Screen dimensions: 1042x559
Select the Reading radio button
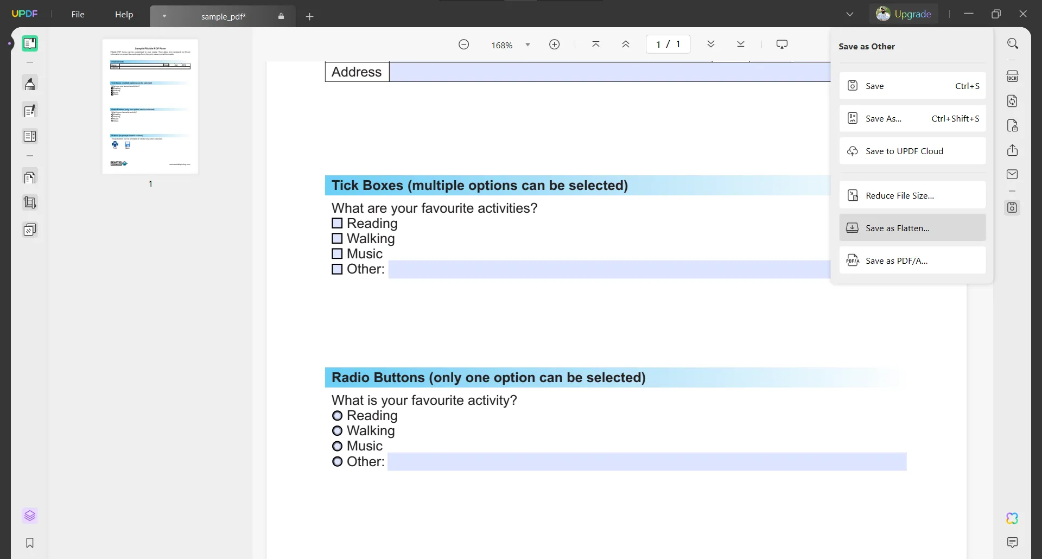coord(337,416)
